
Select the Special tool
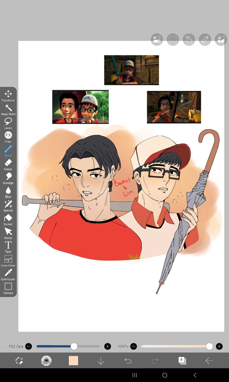(x=8, y=206)
